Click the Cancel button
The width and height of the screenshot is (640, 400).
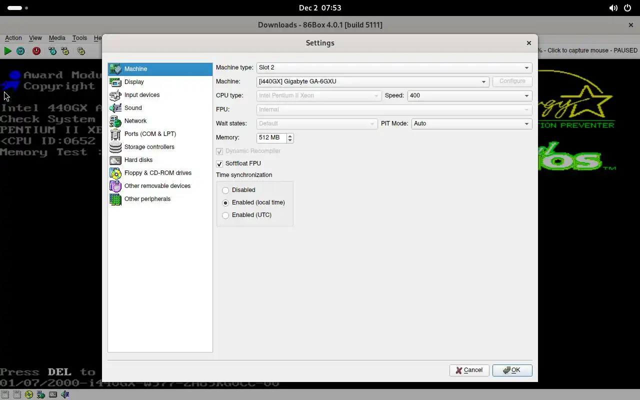point(469,370)
